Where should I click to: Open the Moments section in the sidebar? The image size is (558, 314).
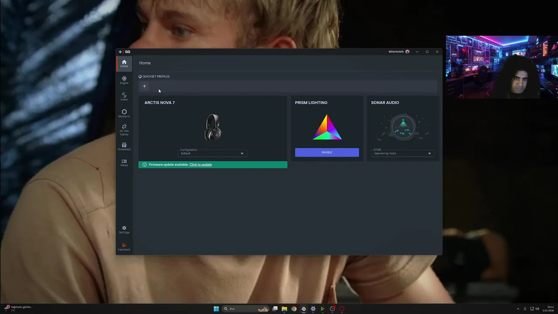point(124,113)
